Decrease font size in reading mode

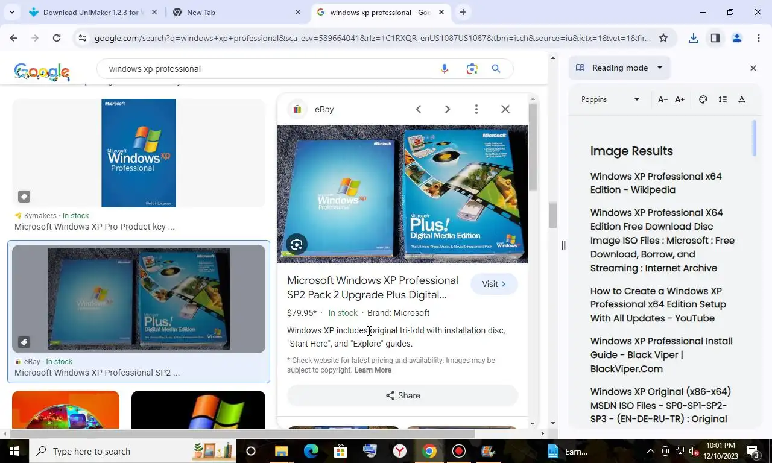pos(662,99)
